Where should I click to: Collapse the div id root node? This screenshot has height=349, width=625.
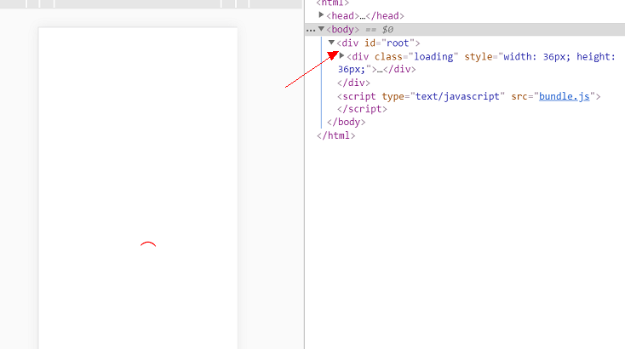pos(331,43)
